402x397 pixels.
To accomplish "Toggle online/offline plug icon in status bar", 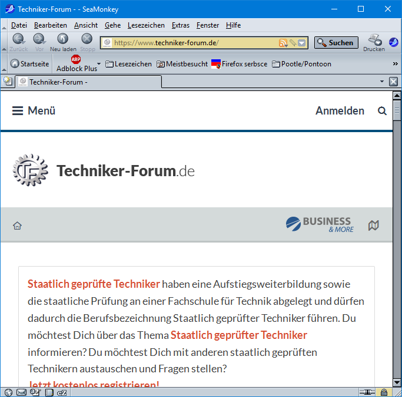I will [367, 392].
